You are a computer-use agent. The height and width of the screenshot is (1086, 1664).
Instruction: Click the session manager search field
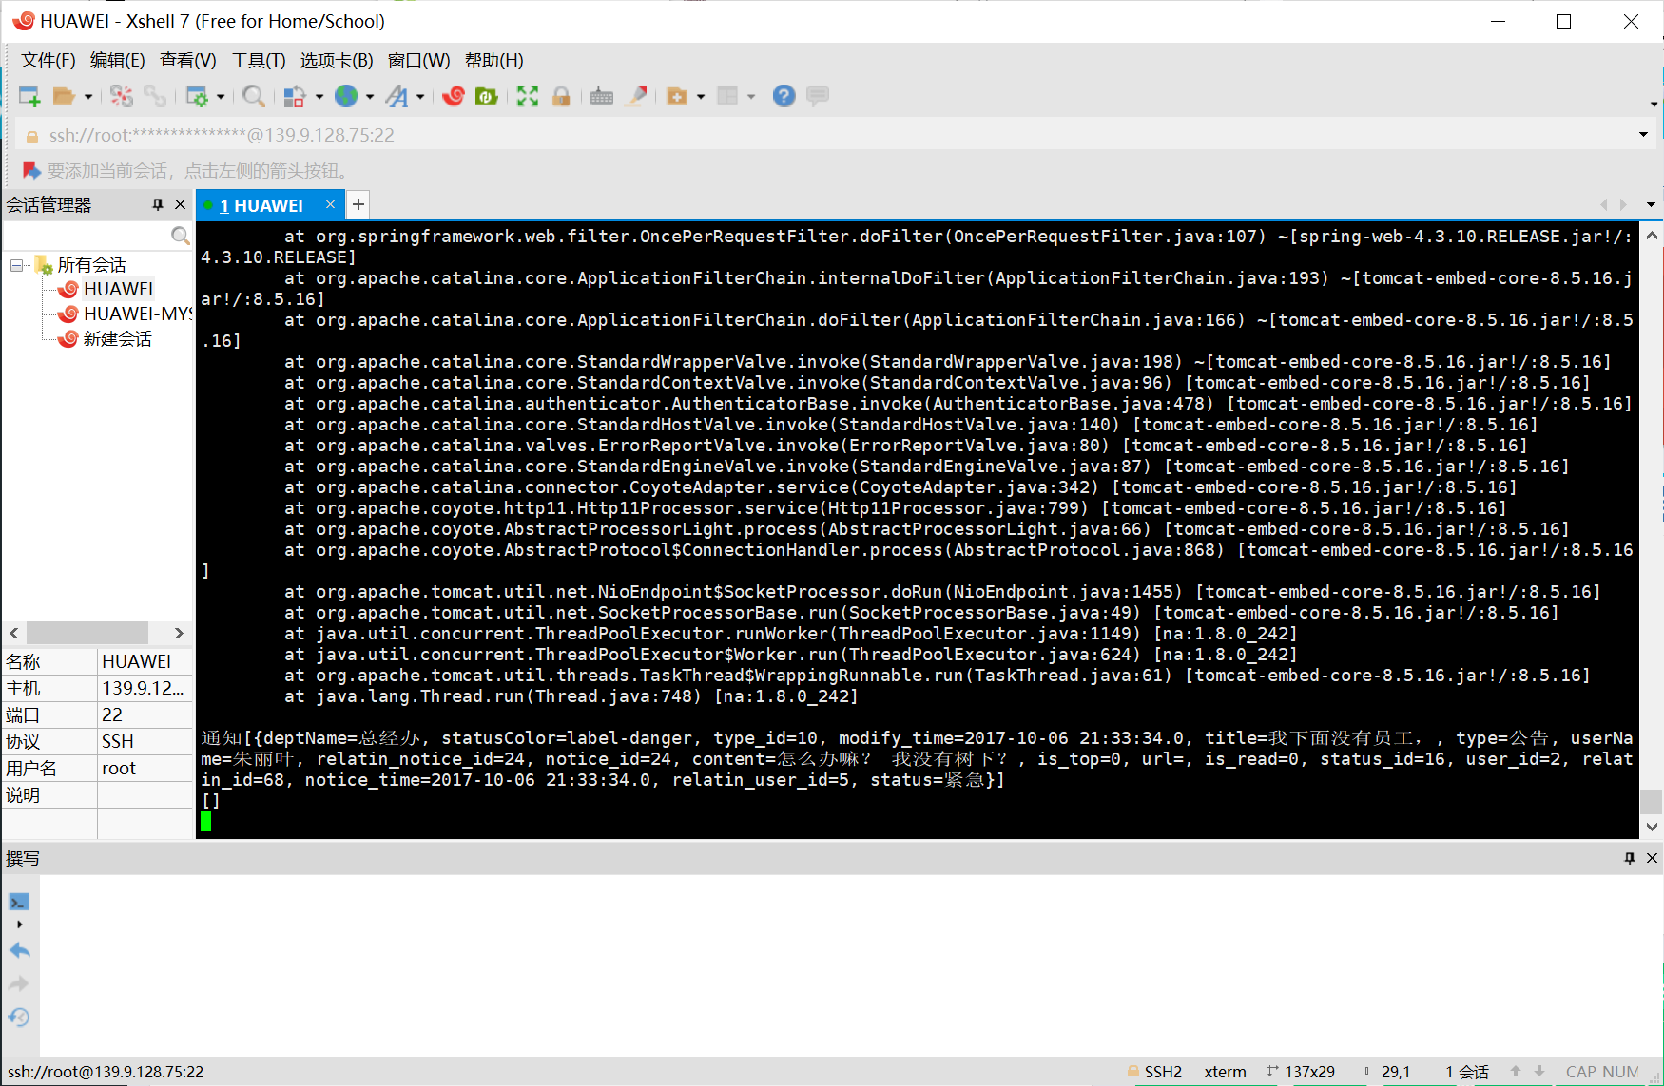click(87, 235)
